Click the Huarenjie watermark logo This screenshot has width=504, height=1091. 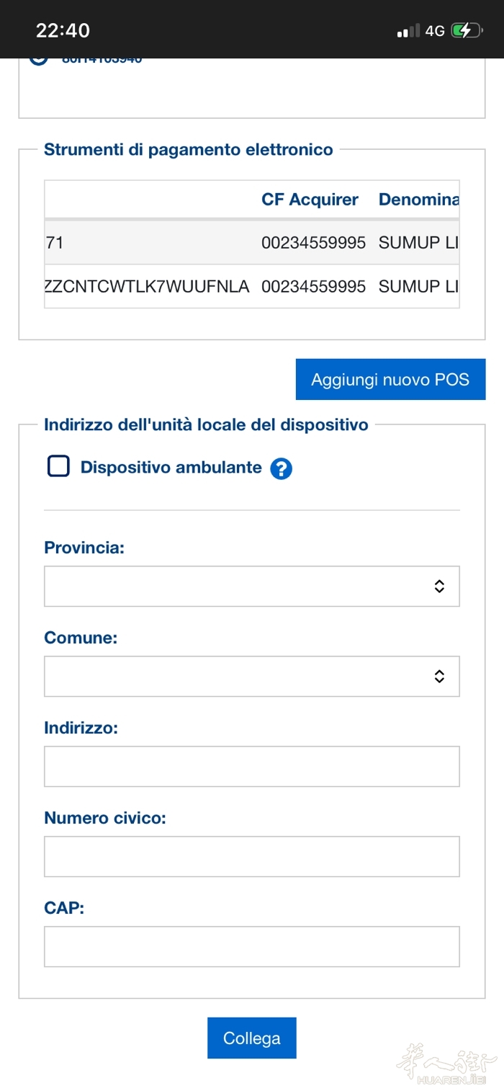tap(446, 1064)
